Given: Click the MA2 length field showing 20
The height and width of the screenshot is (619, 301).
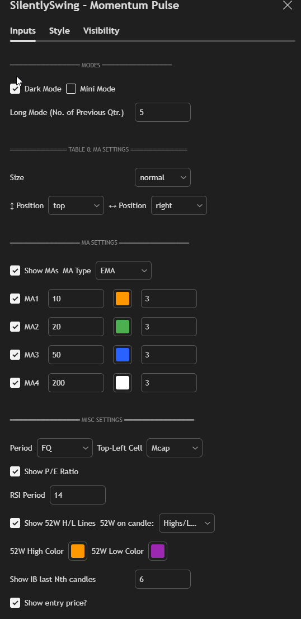Looking at the screenshot, I should pos(76,327).
